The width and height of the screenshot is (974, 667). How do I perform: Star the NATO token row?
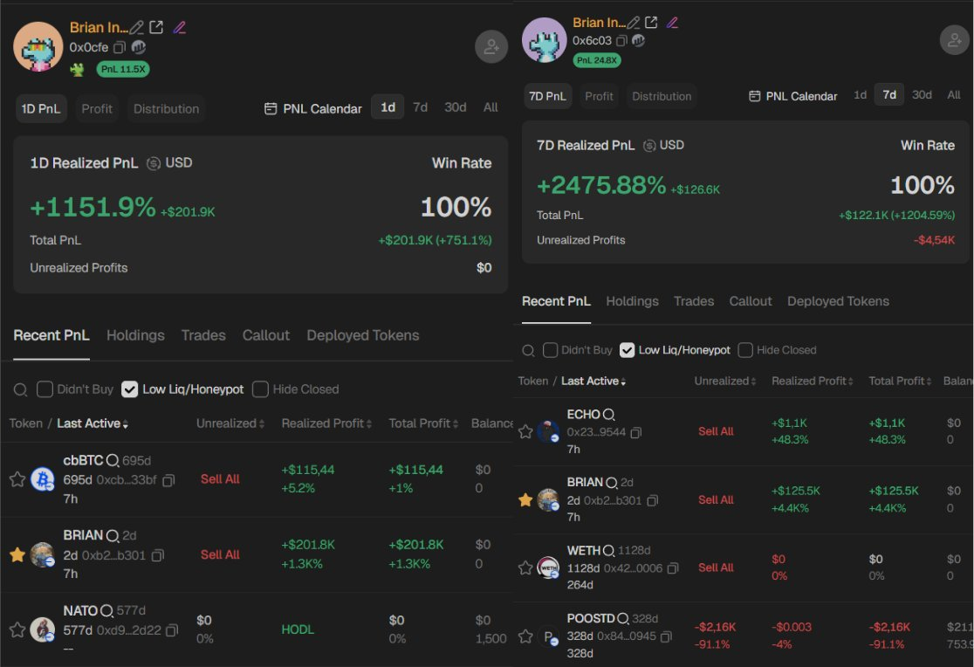tap(17, 629)
